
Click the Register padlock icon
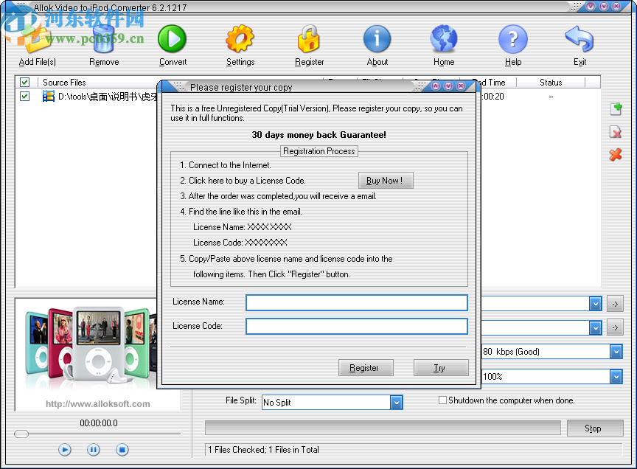309,39
